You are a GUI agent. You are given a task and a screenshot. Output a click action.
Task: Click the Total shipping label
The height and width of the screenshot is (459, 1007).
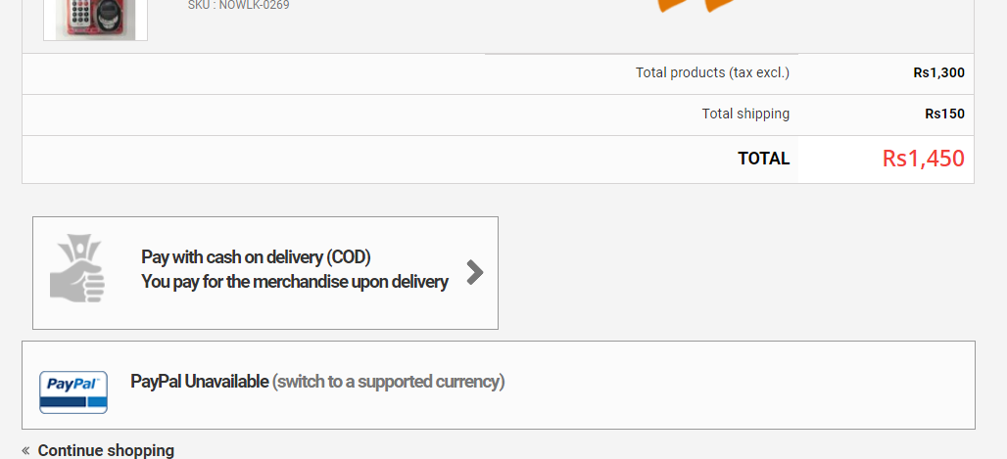point(745,114)
